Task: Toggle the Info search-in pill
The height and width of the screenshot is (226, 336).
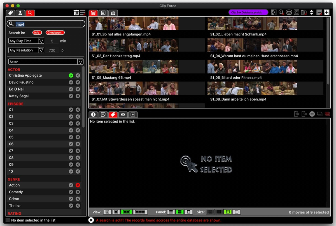Action: click(37, 33)
